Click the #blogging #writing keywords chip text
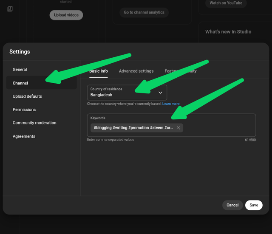This screenshot has width=272, height=234. (133, 128)
